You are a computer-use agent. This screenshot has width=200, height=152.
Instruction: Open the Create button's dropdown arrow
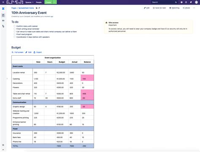(x=54, y=2)
